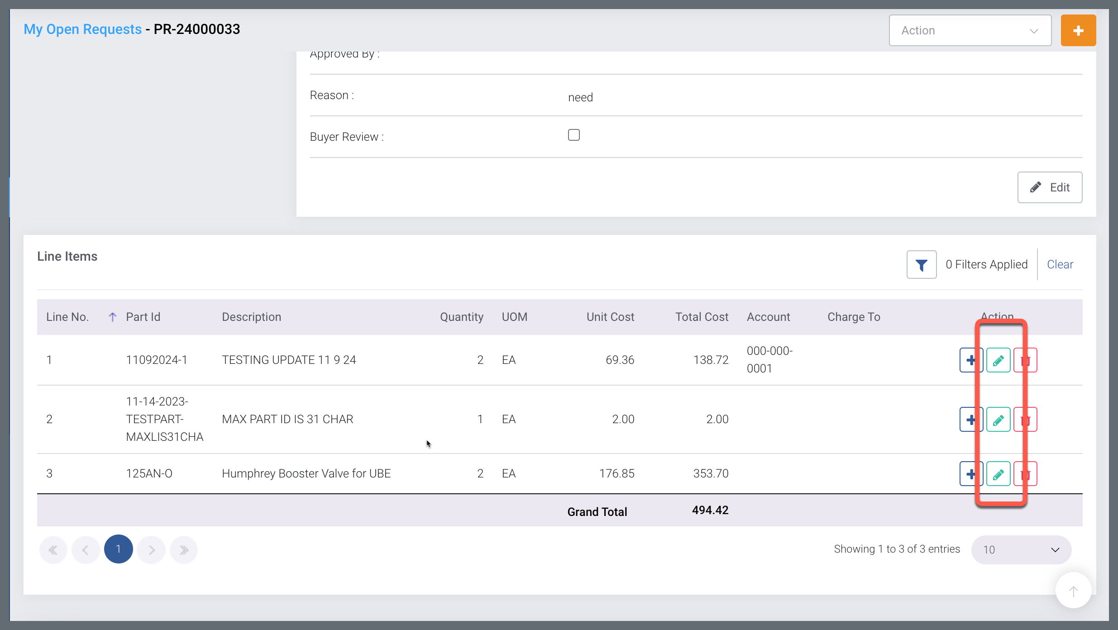Jump to last page double arrow
Image resolution: width=1118 pixels, height=630 pixels.
point(184,550)
